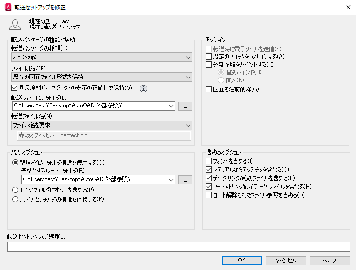Uncheck マテリアルからテクスチャを含める
The width and height of the screenshot is (356, 270).
pos(208,169)
